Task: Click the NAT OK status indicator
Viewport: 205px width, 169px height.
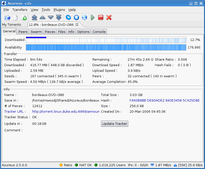Action: [x=83, y=165]
